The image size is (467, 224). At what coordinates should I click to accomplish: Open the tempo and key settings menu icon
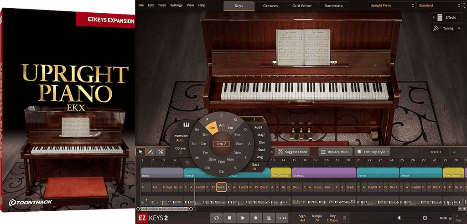tap(345, 218)
